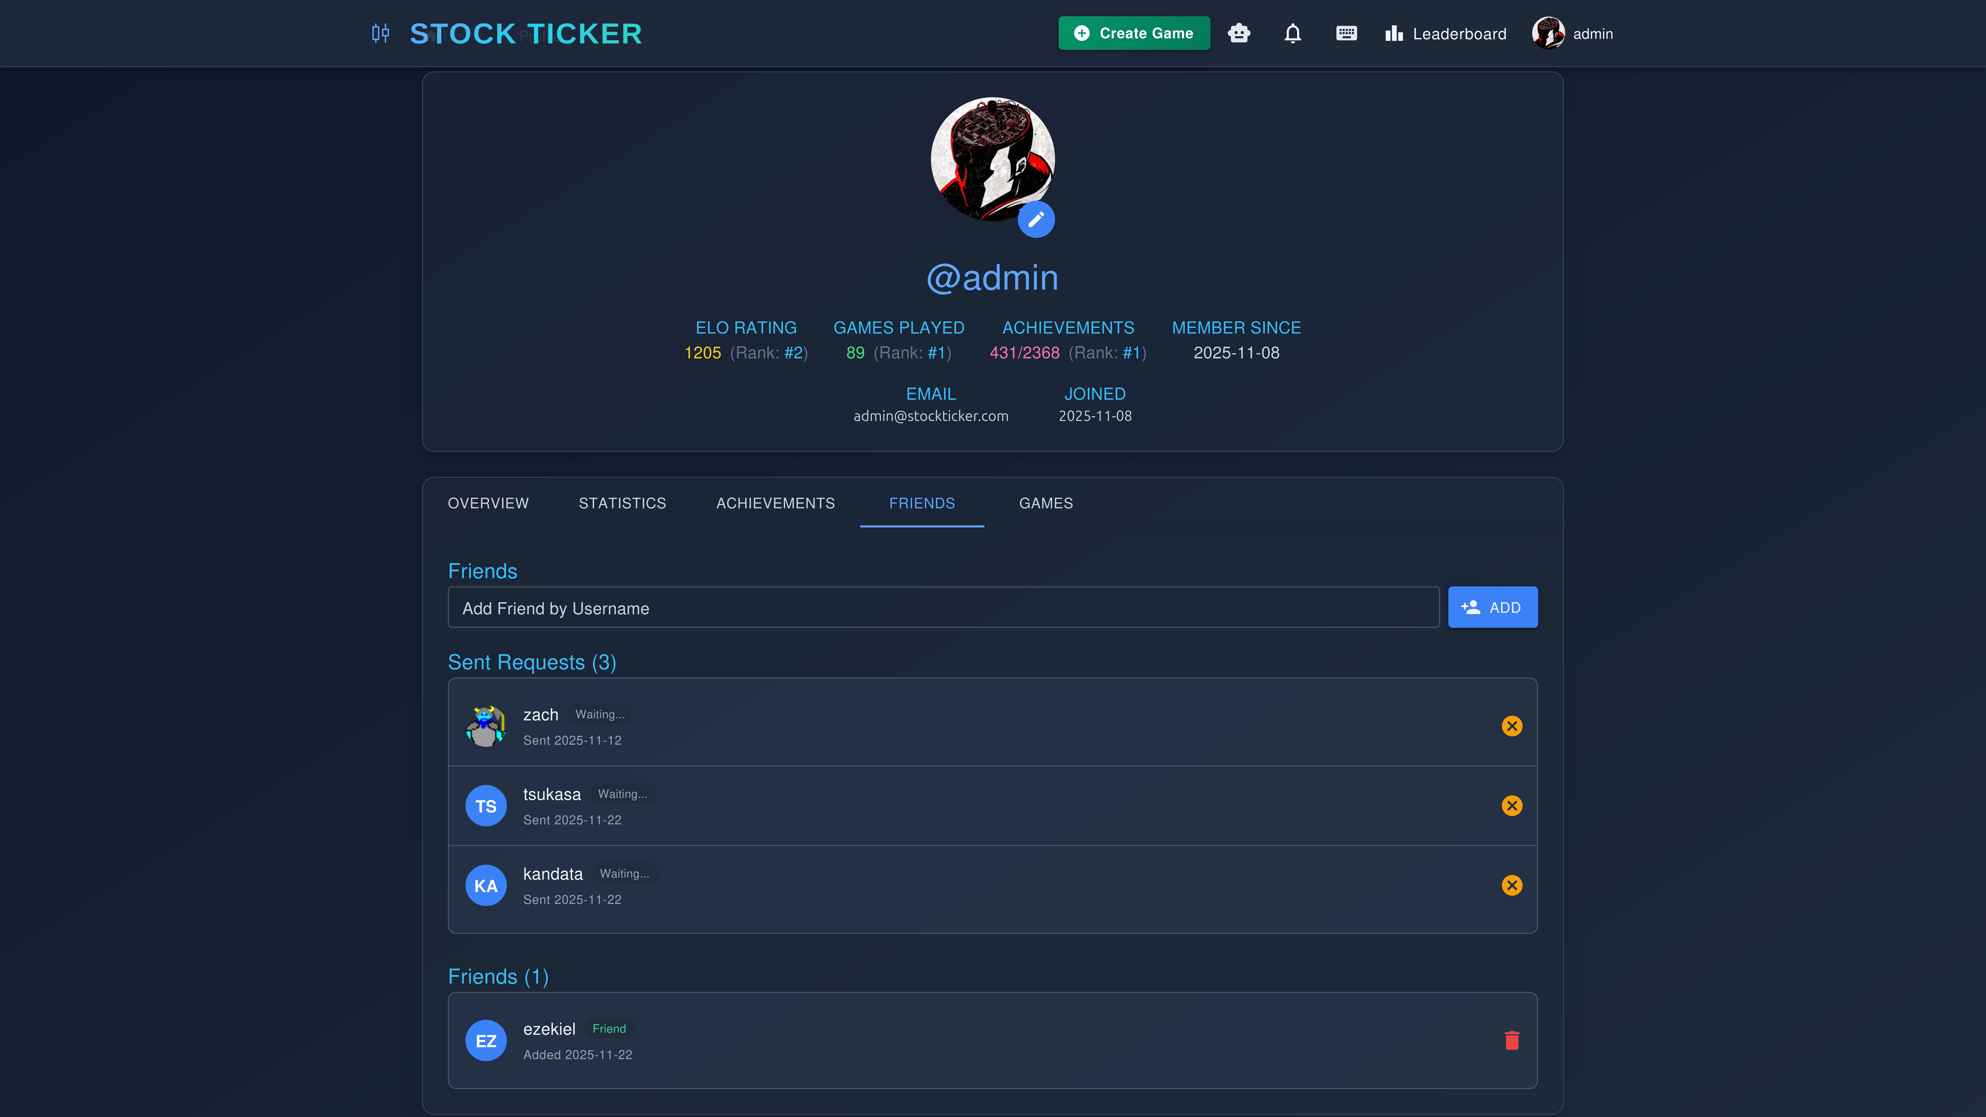Open the robot bot icon
This screenshot has width=1986, height=1117.
1239,33
